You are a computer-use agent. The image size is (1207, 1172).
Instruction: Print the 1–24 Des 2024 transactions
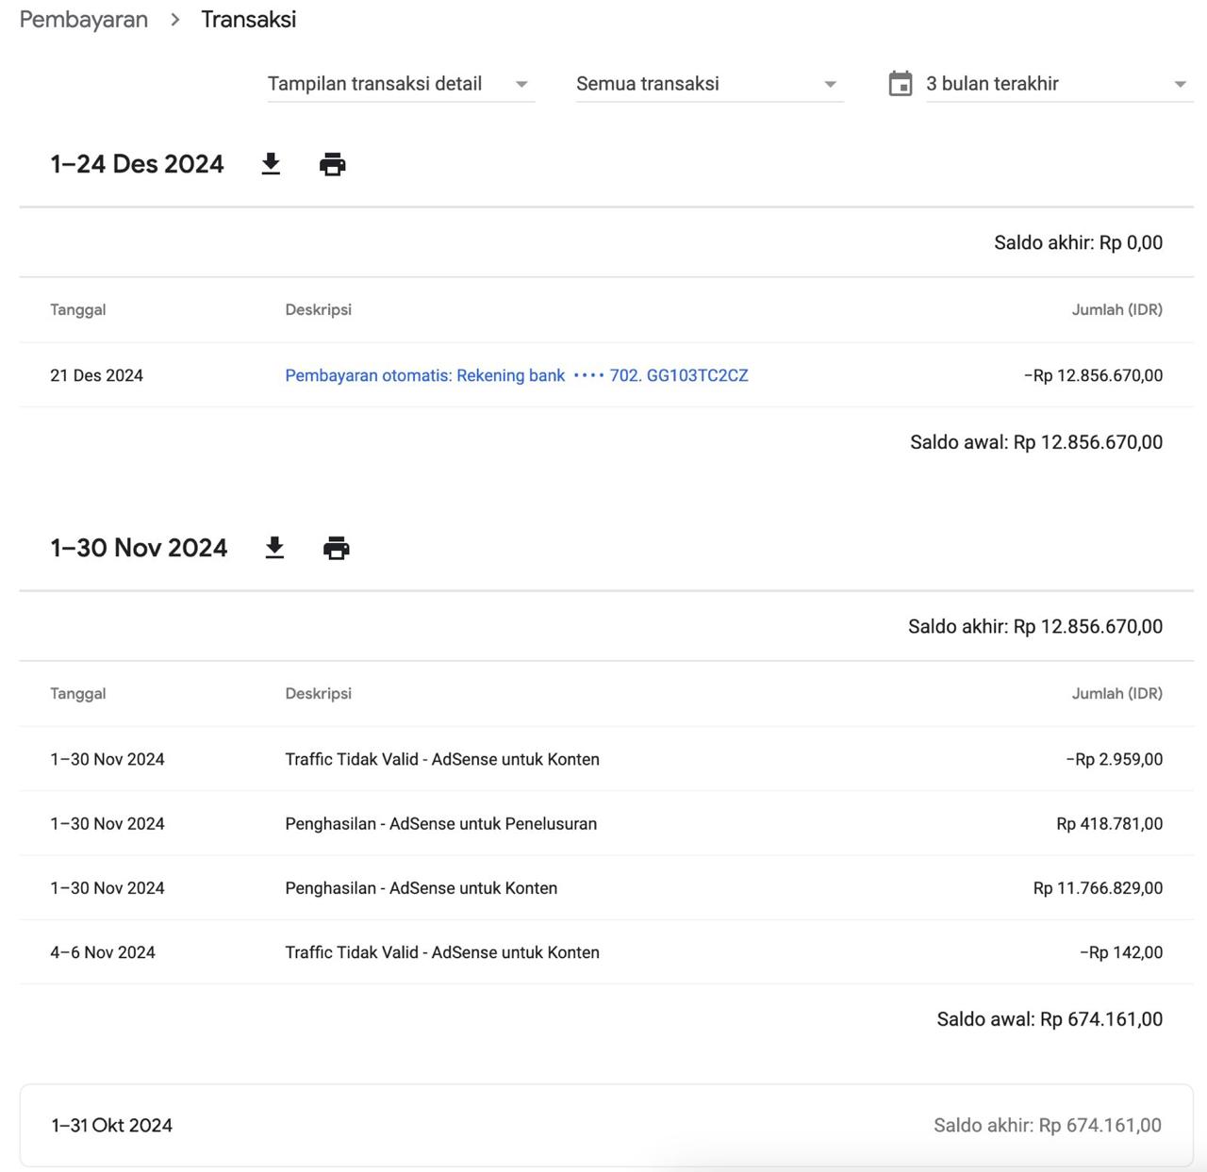(x=332, y=164)
